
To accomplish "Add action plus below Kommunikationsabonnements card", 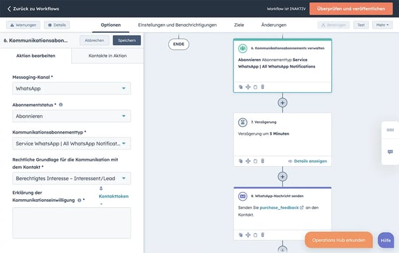I will click(x=283, y=103).
